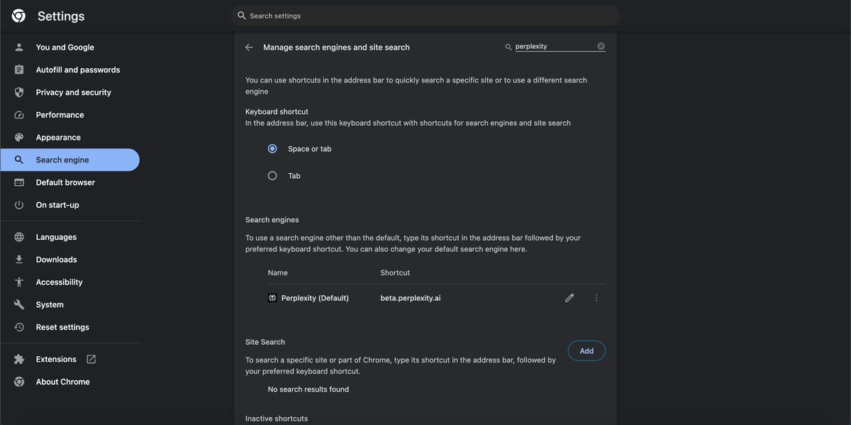Open the You and Google section
The height and width of the screenshot is (425, 851).
[65, 48]
